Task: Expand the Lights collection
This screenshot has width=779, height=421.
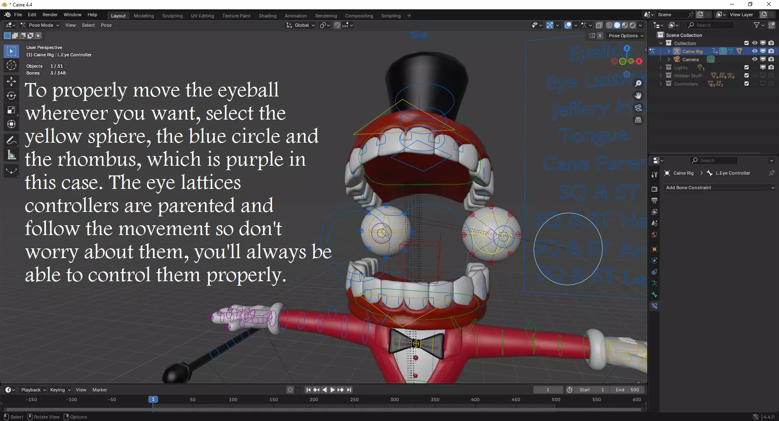Action: tap(661, 68)
